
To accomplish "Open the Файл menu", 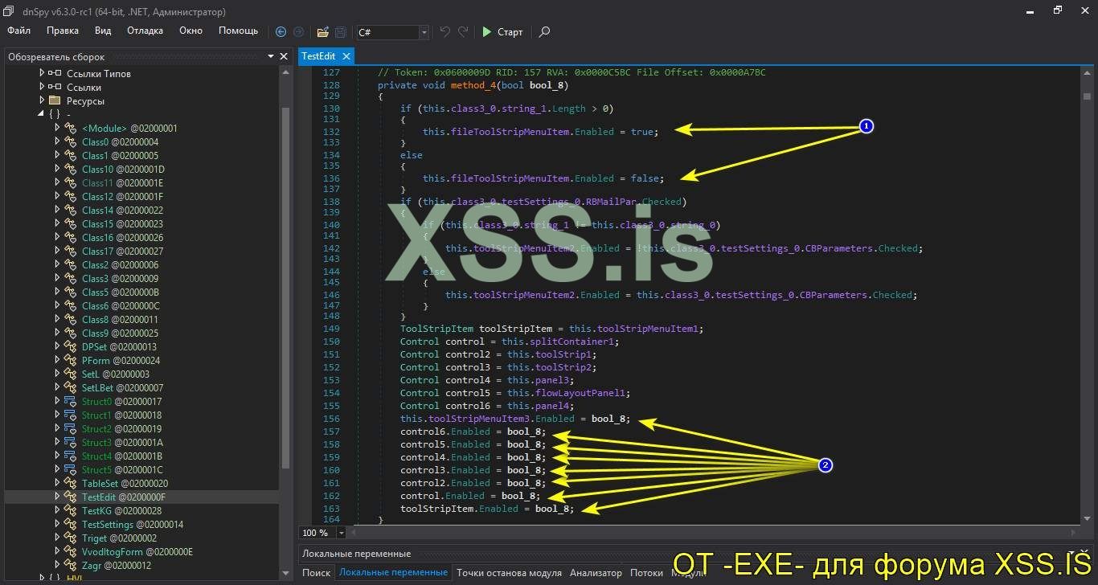I will (x=19, y=31).
